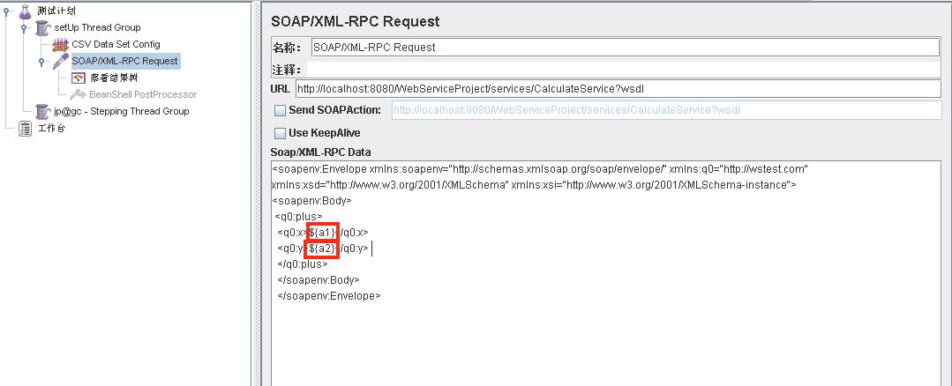Viewport: 952px width, 386px height.
Task: Collapse the setUp Thread Group branch
Action: click(24, 27)
